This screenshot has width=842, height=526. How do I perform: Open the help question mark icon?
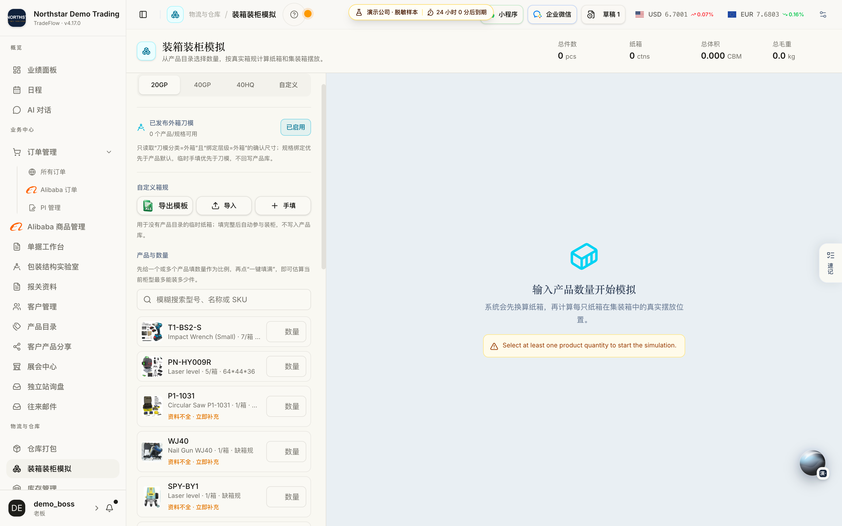(294, 14)
